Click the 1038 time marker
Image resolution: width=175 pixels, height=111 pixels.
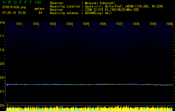[x=136, y=24]
